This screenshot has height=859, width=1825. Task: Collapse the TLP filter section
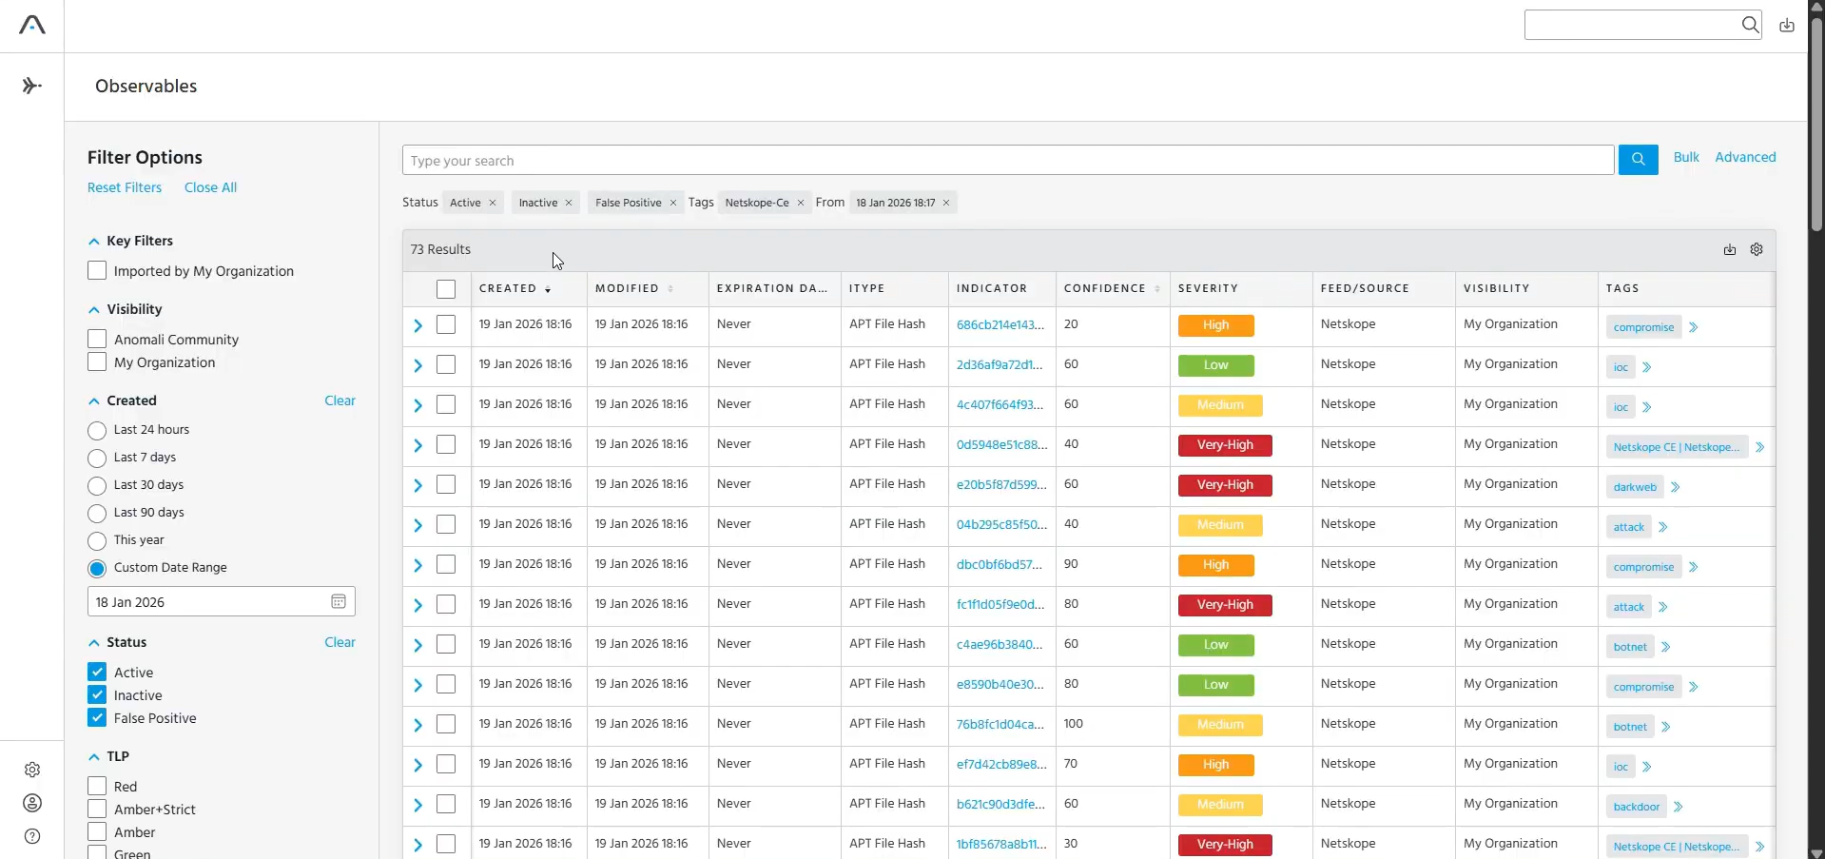[x=93, y=757]
